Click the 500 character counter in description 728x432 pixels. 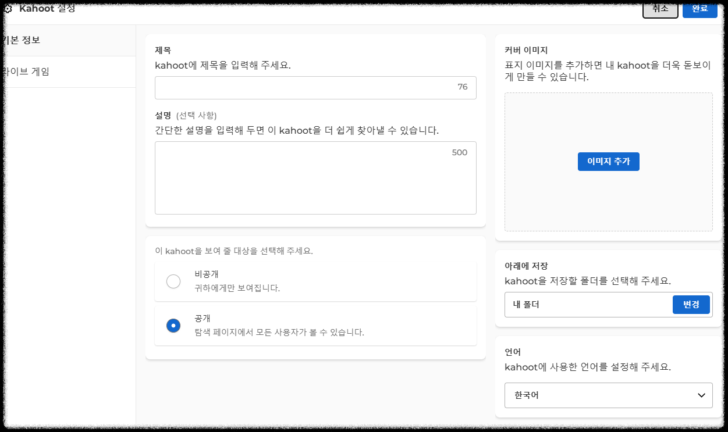point(459,152)
